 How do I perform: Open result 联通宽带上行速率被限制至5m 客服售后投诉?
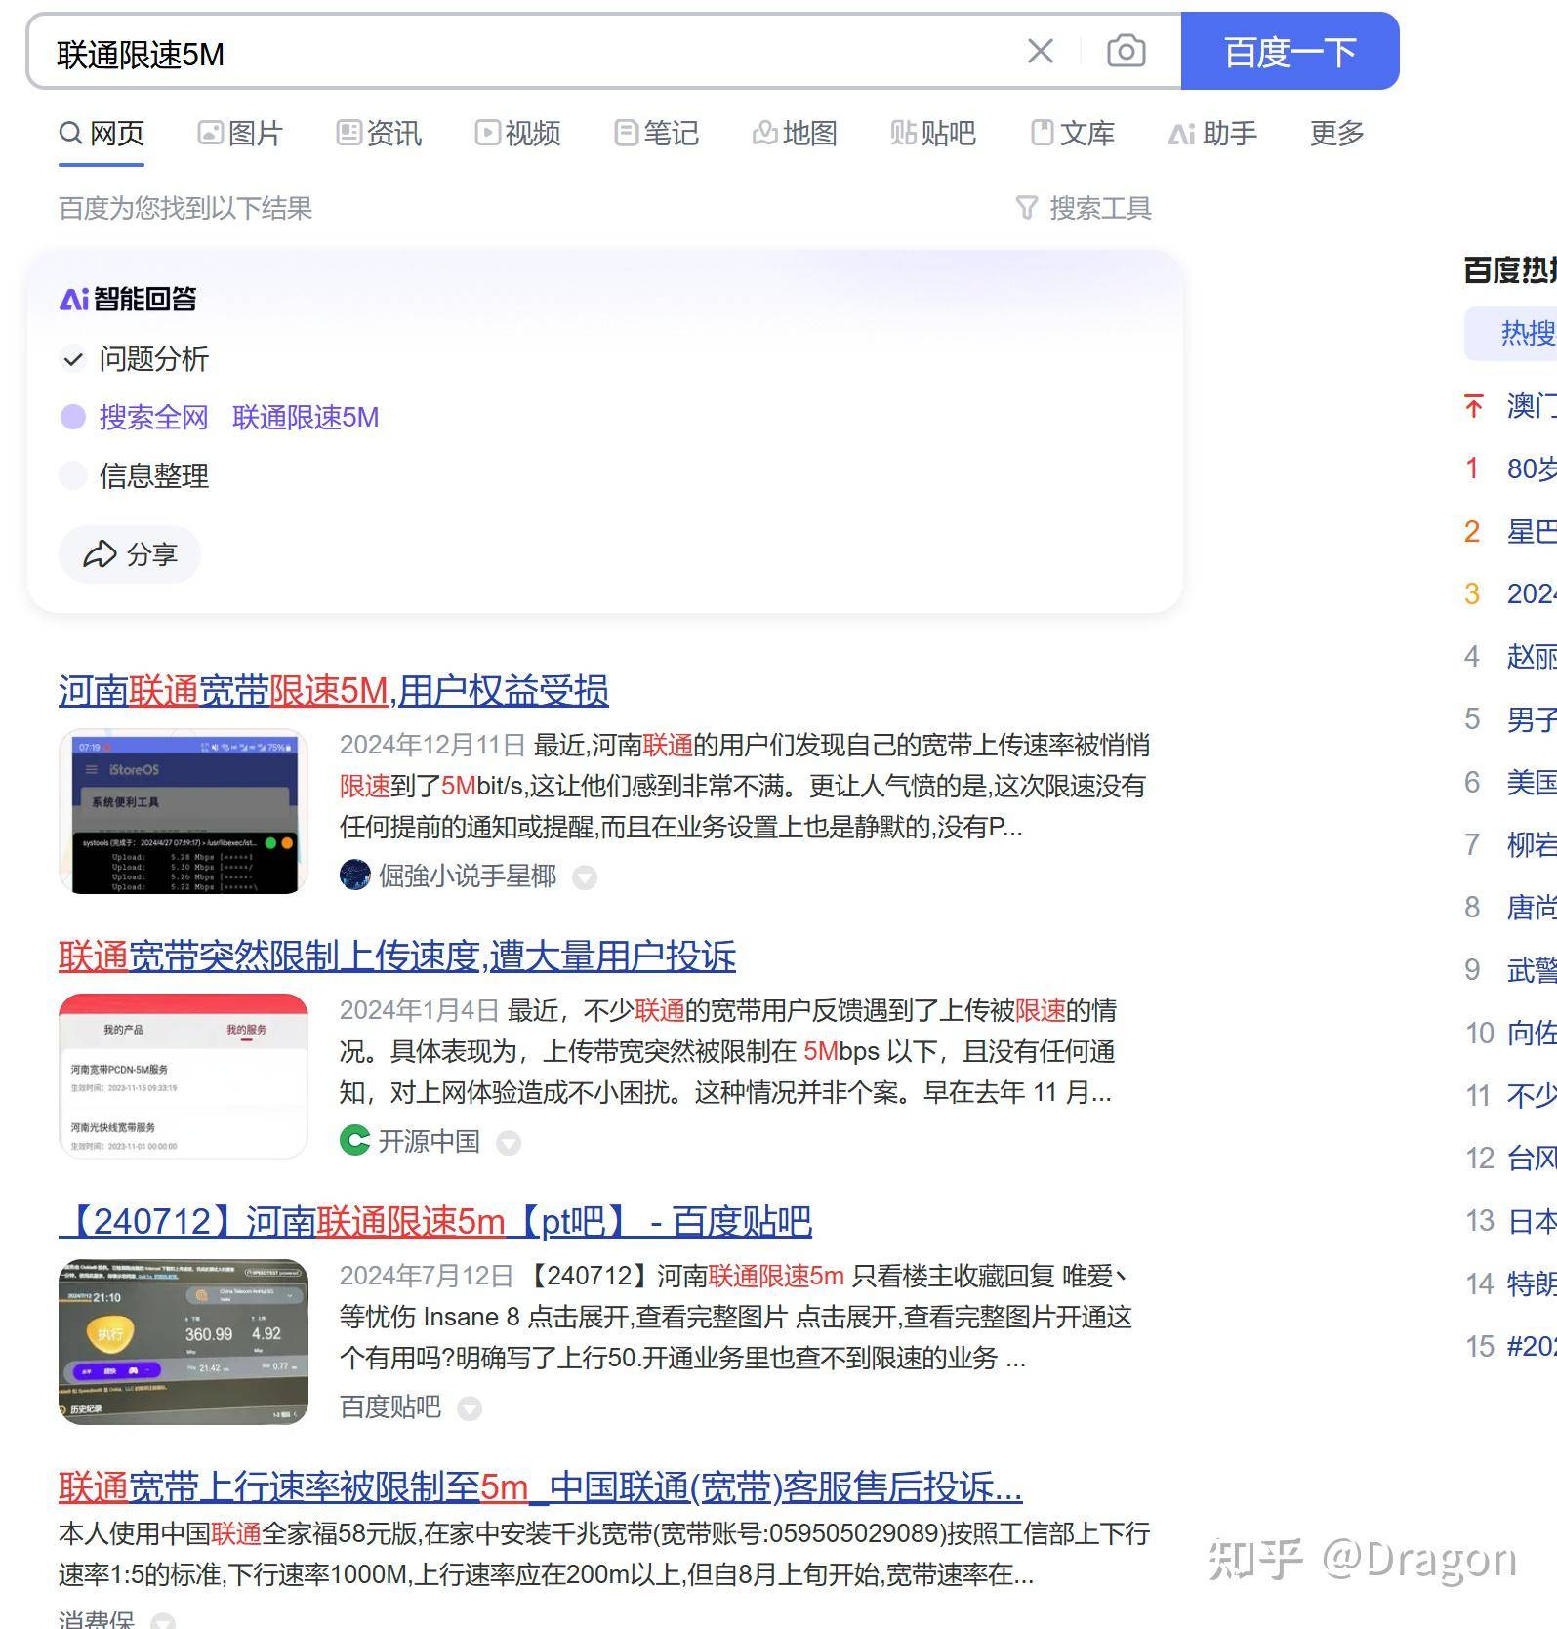click(541, 1487)
